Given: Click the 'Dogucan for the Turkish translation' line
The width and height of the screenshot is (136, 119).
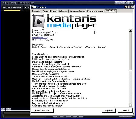Looking at the screenshot, I should [48, 103].
